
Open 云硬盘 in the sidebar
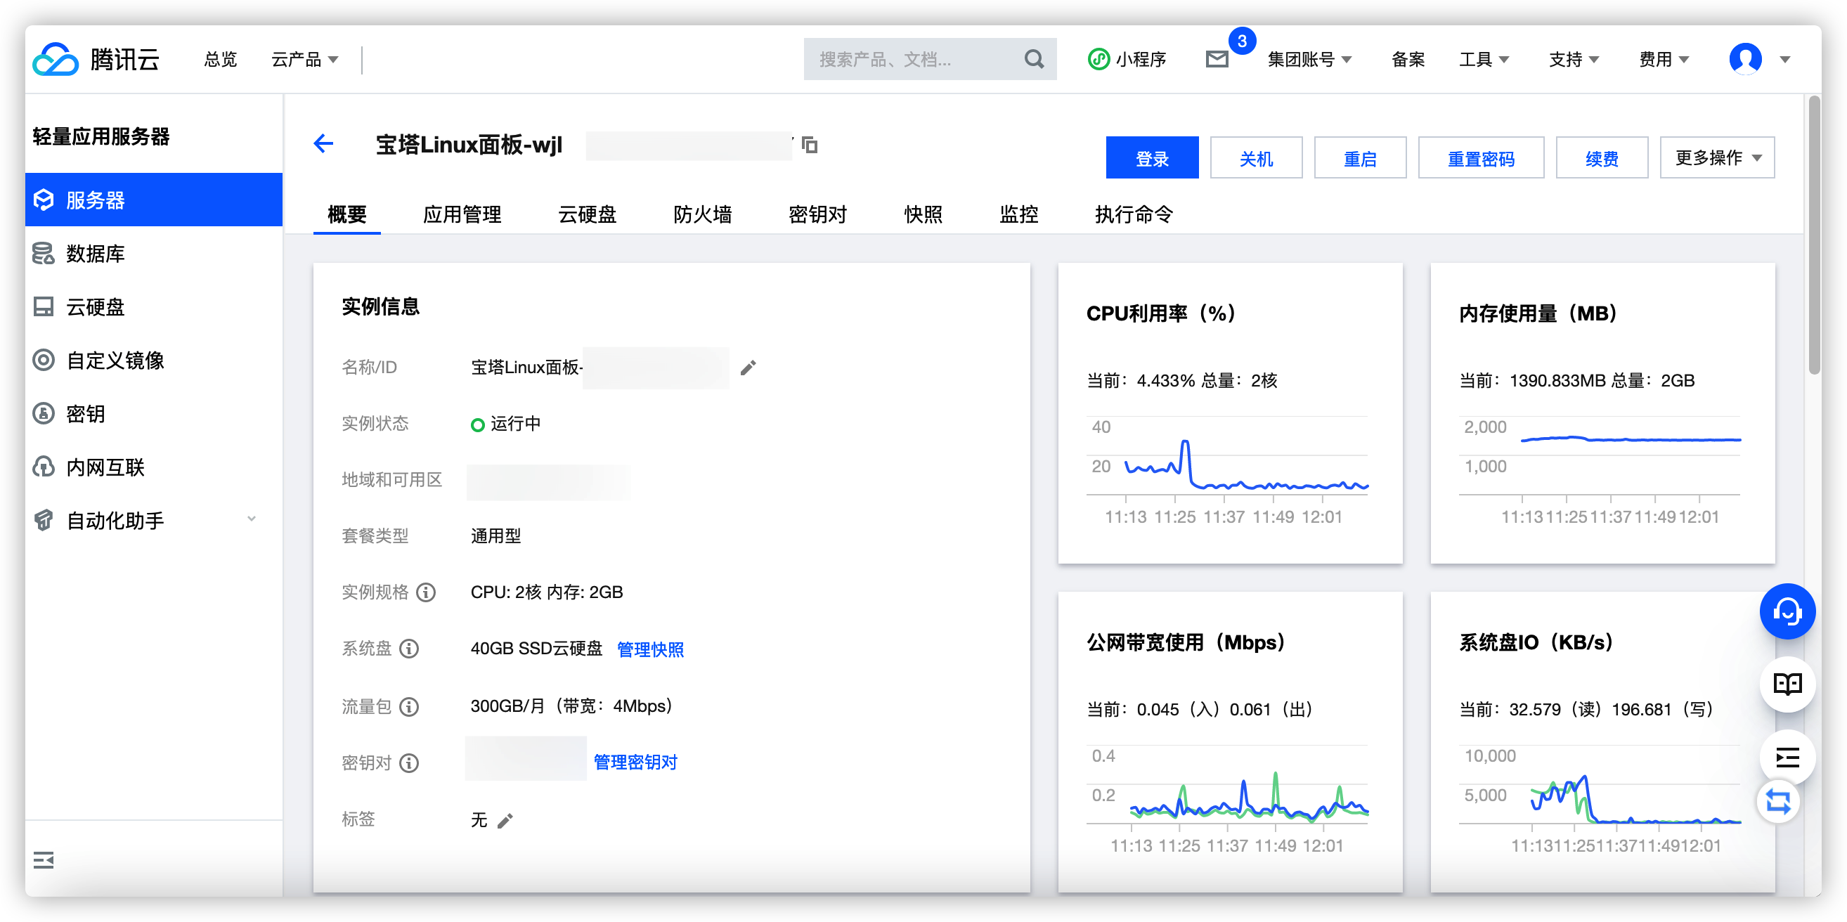153,307
